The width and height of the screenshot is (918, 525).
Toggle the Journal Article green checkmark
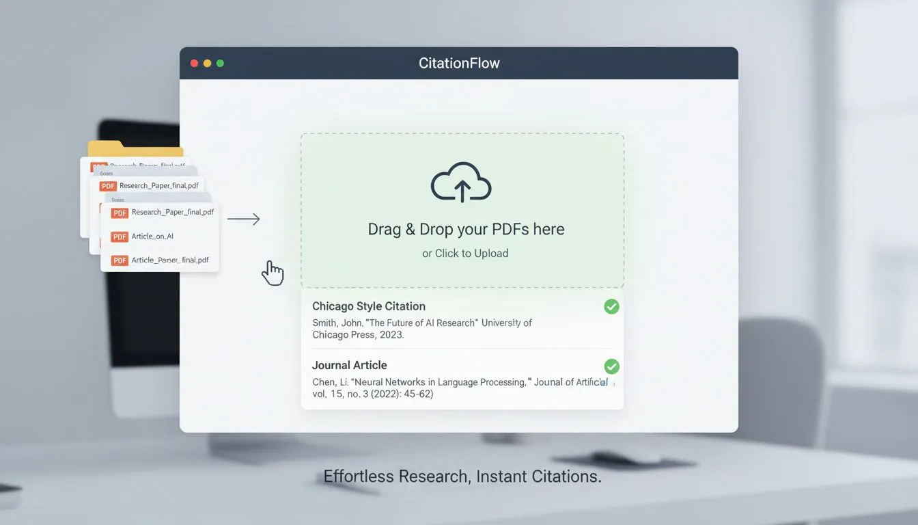click(611, 366)
